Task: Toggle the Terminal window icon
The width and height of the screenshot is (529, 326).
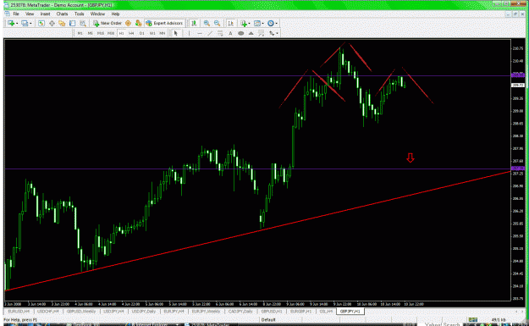Action: tap(72, 24)
